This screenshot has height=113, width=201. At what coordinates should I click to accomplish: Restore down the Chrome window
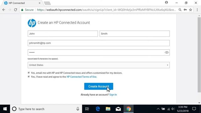pyautogui.click(x=186, y=3)
